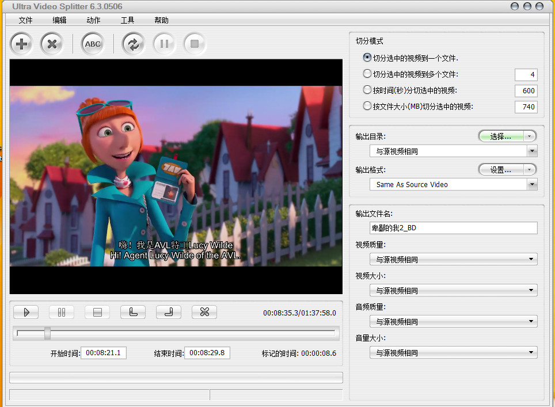Click the 输出文件名 text field
Screen dimensions: 555x407
453,228
